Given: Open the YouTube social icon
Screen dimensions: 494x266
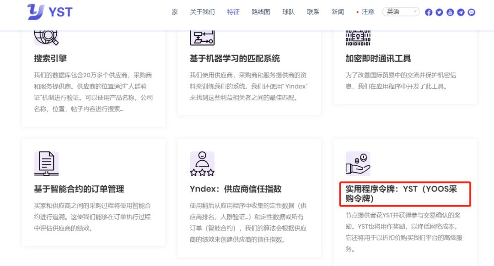Looking at the screenshot, I should tap(450, 12).
